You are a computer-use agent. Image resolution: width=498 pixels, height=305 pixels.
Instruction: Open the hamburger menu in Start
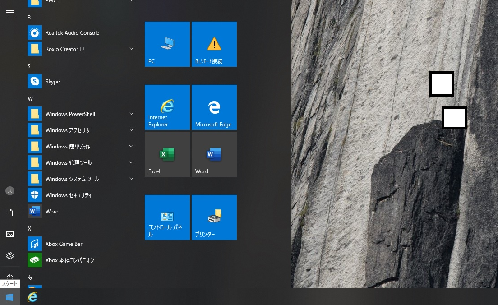(10, 12)
